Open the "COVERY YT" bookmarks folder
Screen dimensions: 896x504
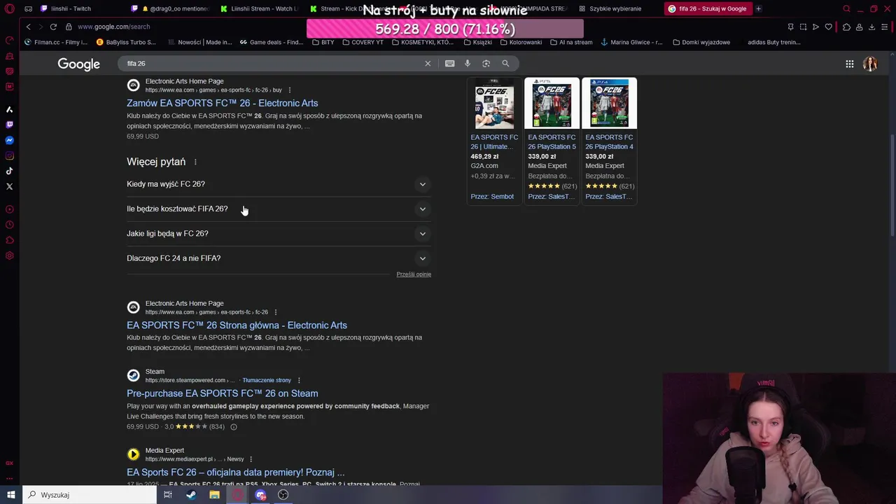pos(363,42)
